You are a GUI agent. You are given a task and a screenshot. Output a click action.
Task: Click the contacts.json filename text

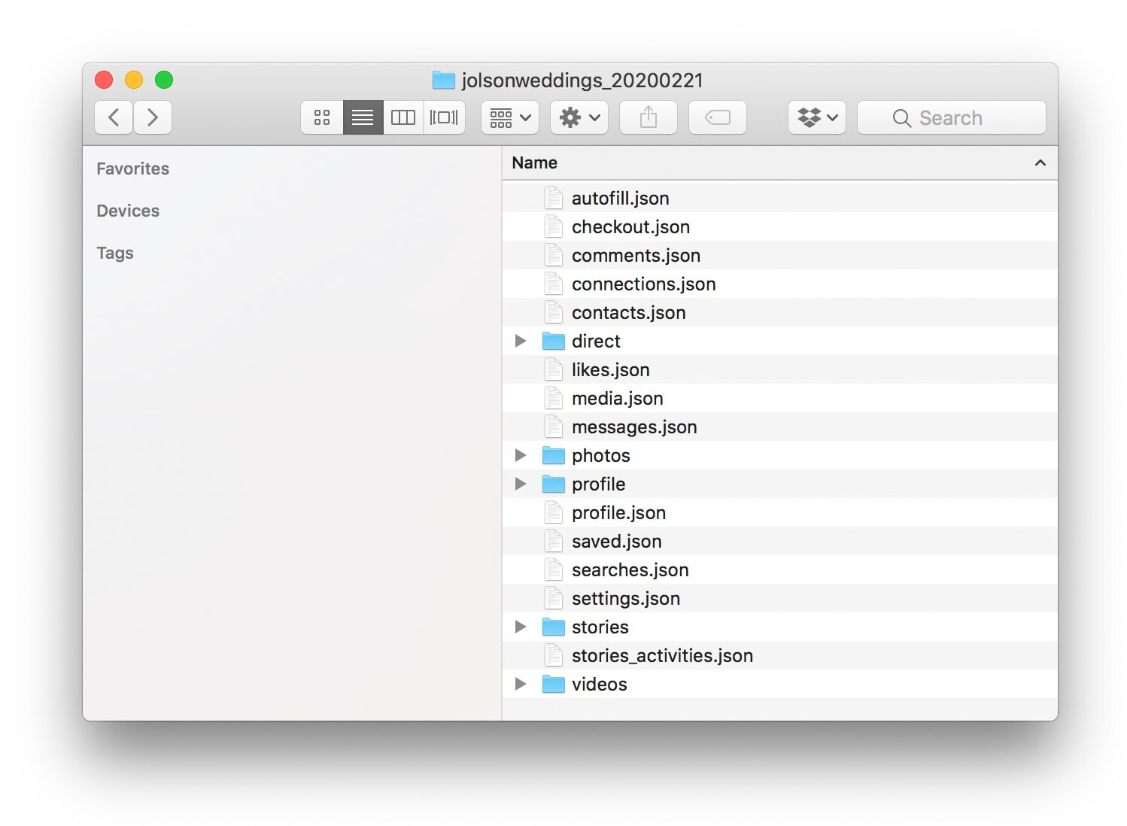point(629,312)
